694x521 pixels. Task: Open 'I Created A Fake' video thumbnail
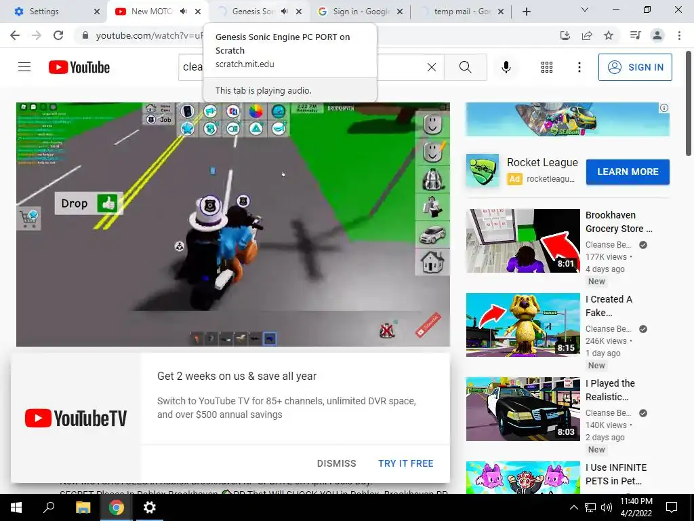coord(523,325)
